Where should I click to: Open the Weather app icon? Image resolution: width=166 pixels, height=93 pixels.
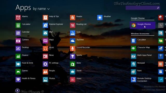[x=100, y=18]
